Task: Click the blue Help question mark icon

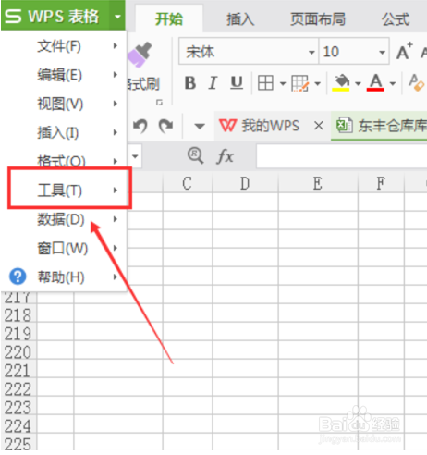Action: point(18,277)
